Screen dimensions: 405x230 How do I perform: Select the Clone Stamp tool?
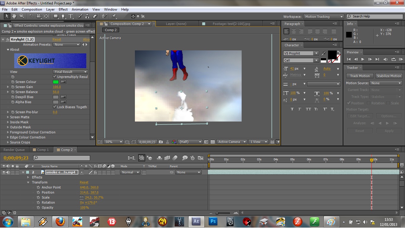(87, 16)
